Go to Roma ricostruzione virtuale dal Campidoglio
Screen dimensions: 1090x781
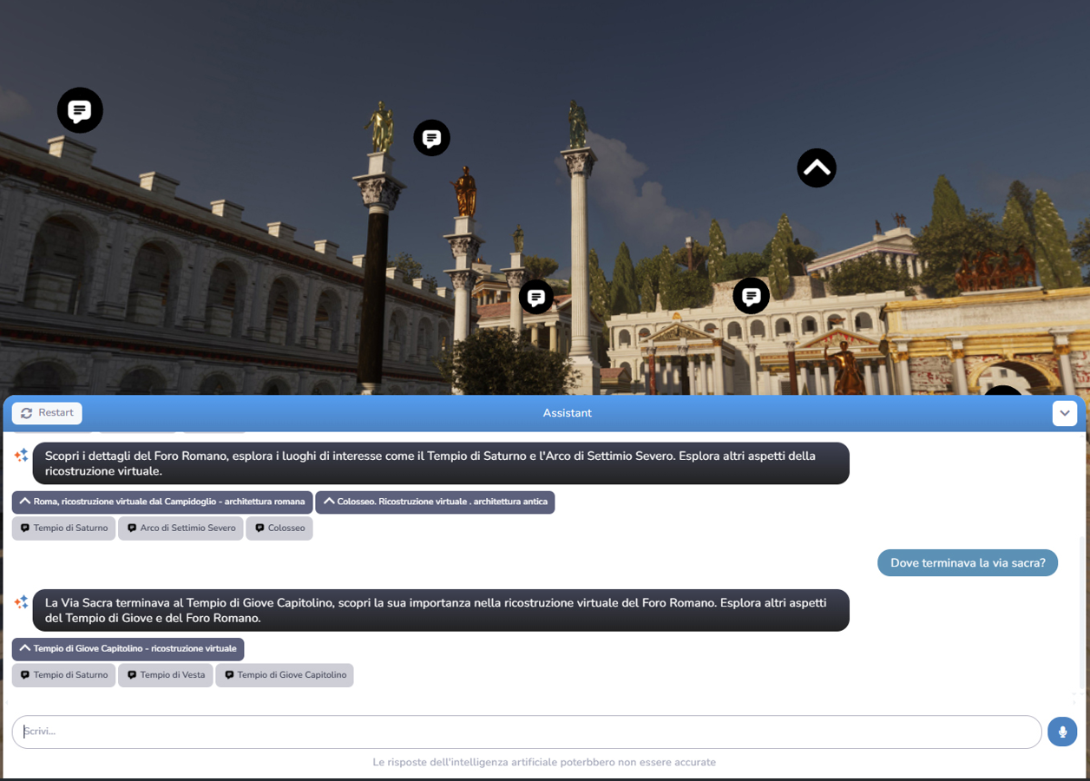pos(162,502)
